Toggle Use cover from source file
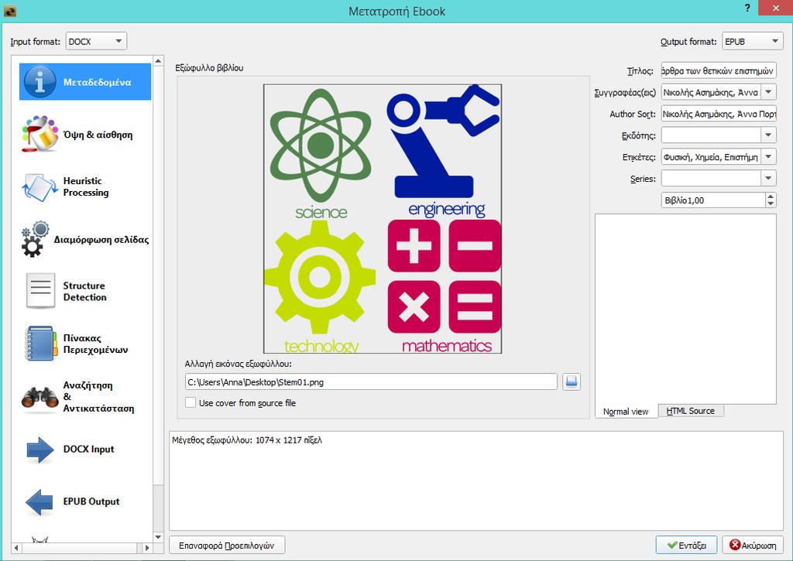 (x=191, y=403)
